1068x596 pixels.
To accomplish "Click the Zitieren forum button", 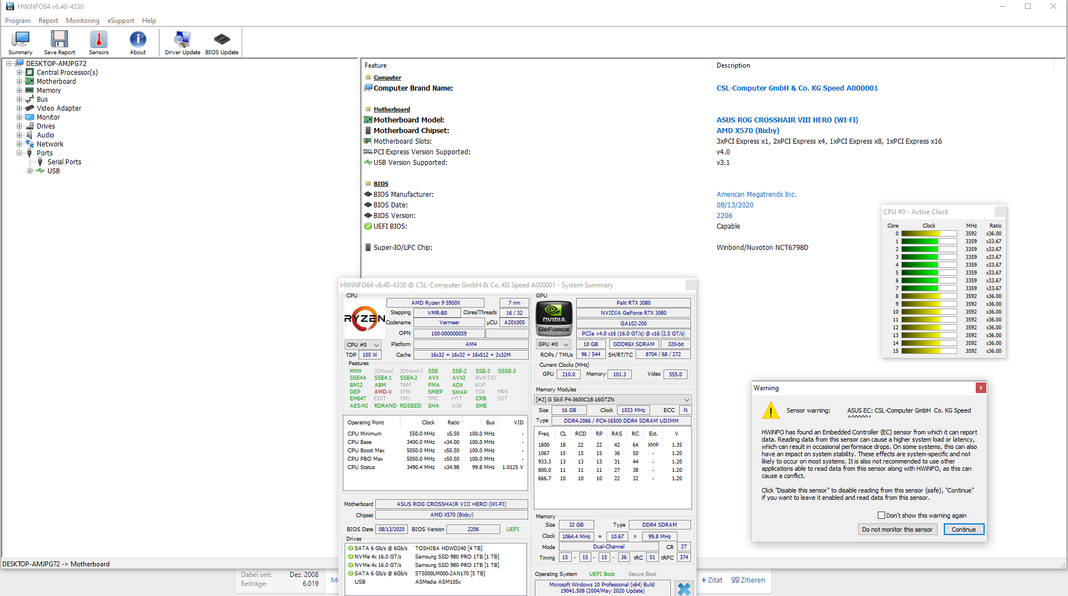I will [x=749, y=580].
